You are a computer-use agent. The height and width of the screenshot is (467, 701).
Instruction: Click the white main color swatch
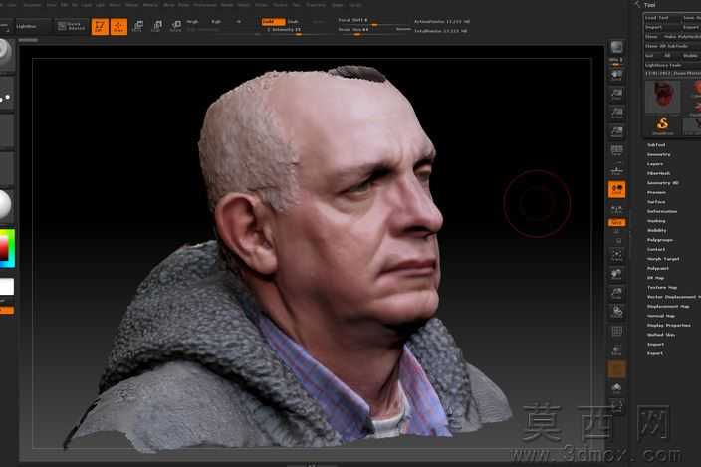[x=7, y=287]
